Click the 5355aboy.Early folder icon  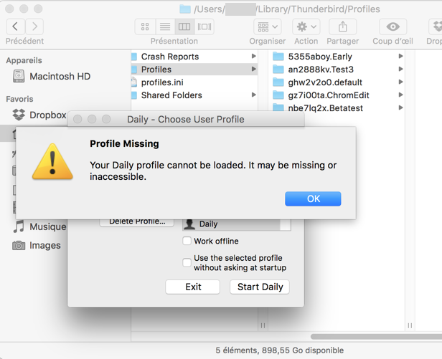pyautogui.click(x=278, y=57)
